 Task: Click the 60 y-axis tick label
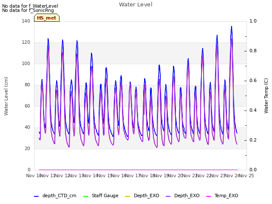coord(27,106)
